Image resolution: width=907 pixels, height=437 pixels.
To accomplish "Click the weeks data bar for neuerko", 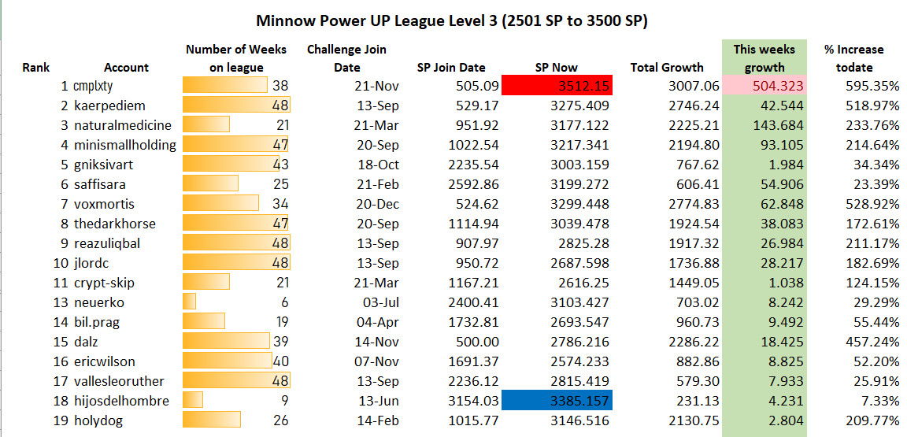I will [x=189, y=302].
